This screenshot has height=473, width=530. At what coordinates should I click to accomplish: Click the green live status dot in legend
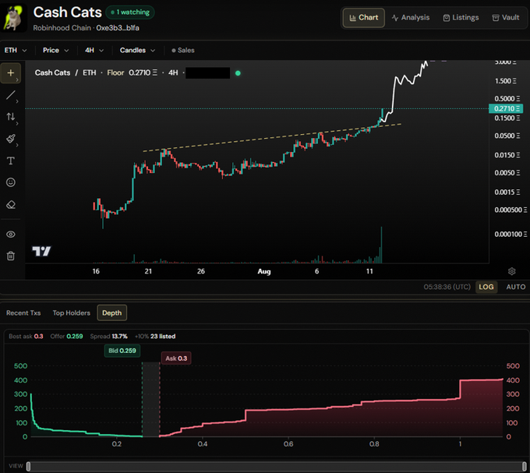coord(238,73)
